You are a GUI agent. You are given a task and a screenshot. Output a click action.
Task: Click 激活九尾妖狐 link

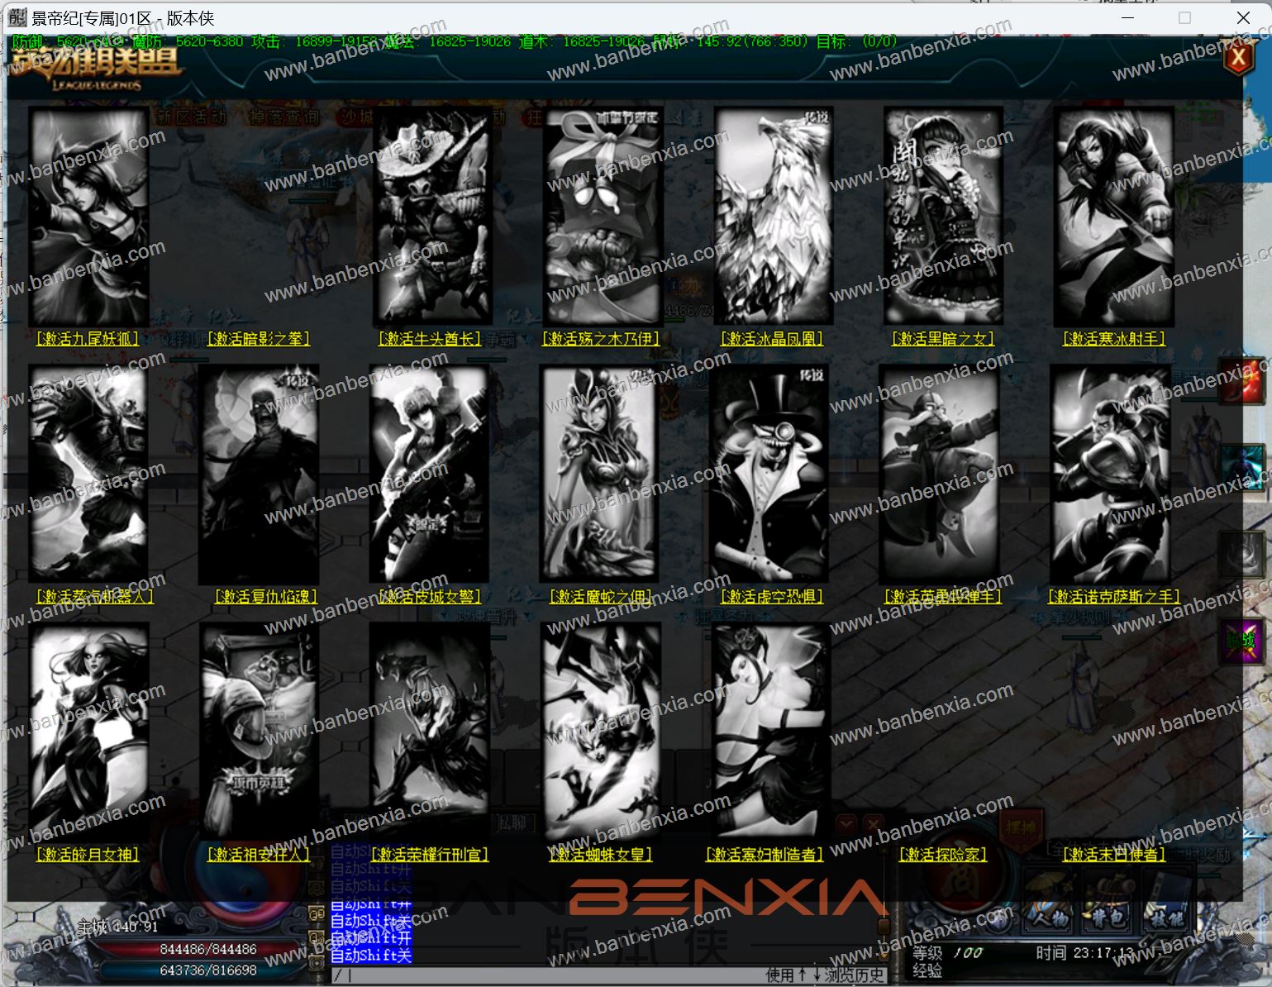point(88,339)
